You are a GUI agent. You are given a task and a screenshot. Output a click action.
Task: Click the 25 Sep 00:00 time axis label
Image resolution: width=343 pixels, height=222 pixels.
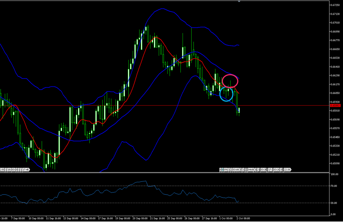[x=175, y=218]
